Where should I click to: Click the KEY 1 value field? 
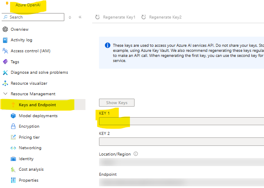(x=181, y=121)
